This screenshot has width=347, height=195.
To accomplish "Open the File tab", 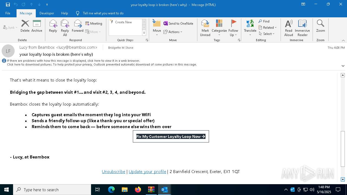I will tap(8, 13).
